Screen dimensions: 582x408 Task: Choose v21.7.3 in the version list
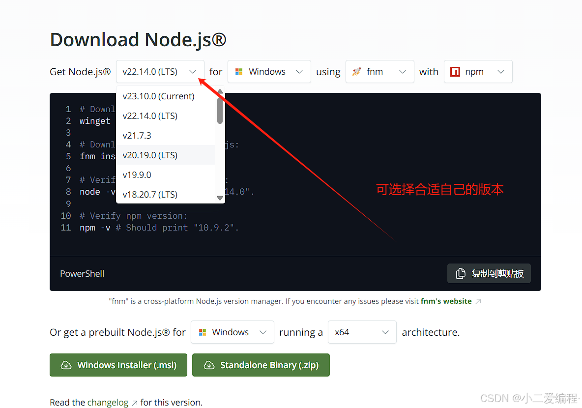(166, 136)
